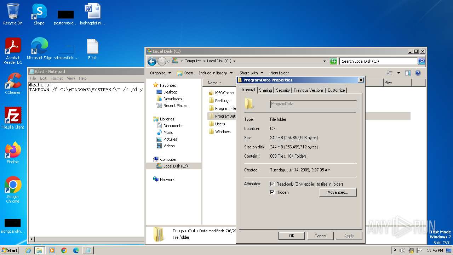Expand the address bar history dropdown arrow
This screenshot has height=255, width=453.
(x=325, y=61)
